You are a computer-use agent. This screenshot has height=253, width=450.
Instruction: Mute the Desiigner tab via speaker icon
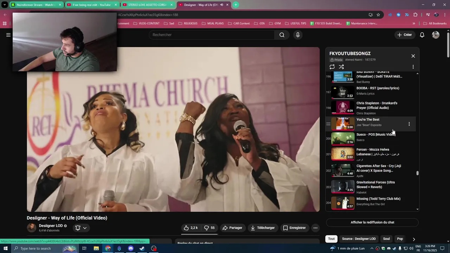[x=221, y=5]
